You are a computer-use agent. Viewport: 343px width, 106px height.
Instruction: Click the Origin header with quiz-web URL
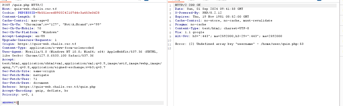[x=39, y=44]
